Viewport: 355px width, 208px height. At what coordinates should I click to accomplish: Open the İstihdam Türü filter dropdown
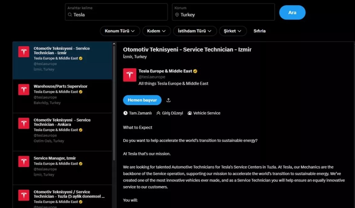pyautogui.click(x=195, y=31)
